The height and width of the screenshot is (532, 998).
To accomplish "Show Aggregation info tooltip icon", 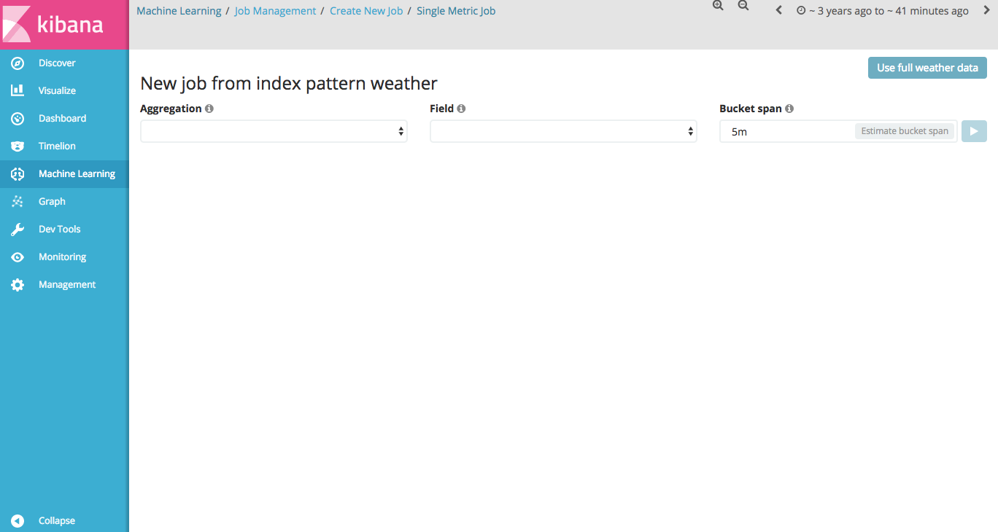I will click(209, 109).
